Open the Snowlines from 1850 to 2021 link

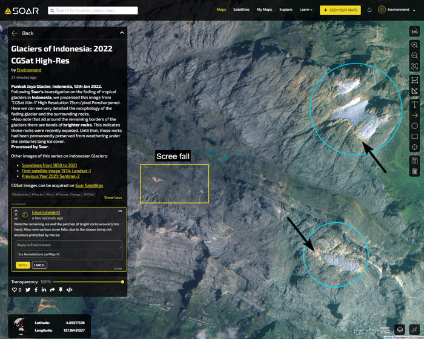click(49, 165)
